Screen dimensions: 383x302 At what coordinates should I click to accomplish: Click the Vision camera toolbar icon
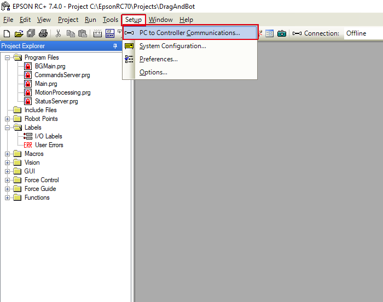(x=282, y=33)
